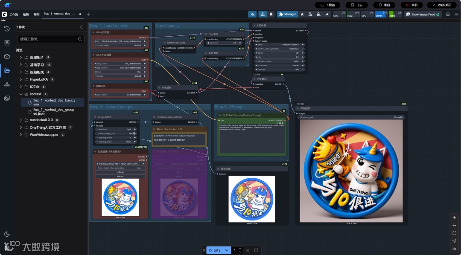Viewport: 461px width, 255px height.
Task: Zoom out on the canvas with minus icon
Action: (454, 225)
